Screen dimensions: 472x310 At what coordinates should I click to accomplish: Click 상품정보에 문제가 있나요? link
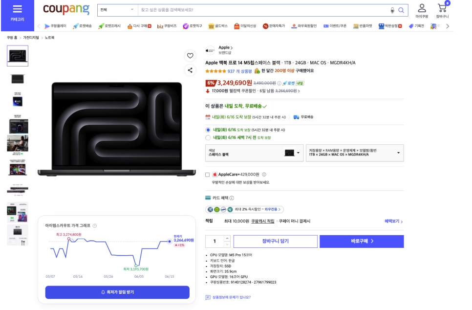(x=228, y=297)
